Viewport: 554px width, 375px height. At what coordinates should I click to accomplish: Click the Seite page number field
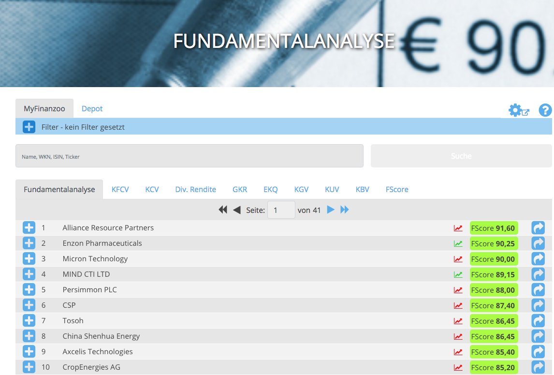click(x=281, y=210)
